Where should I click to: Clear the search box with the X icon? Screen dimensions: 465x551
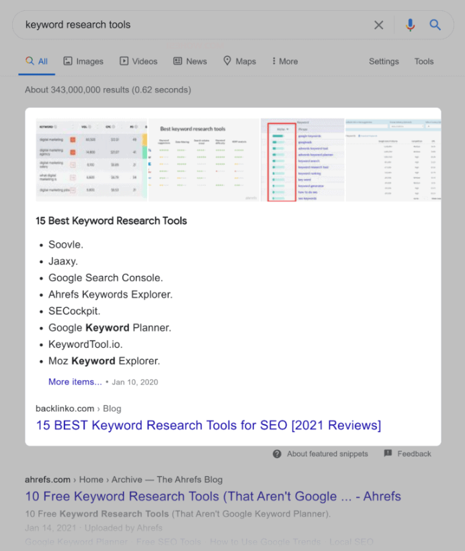click(x=379, y=25)
